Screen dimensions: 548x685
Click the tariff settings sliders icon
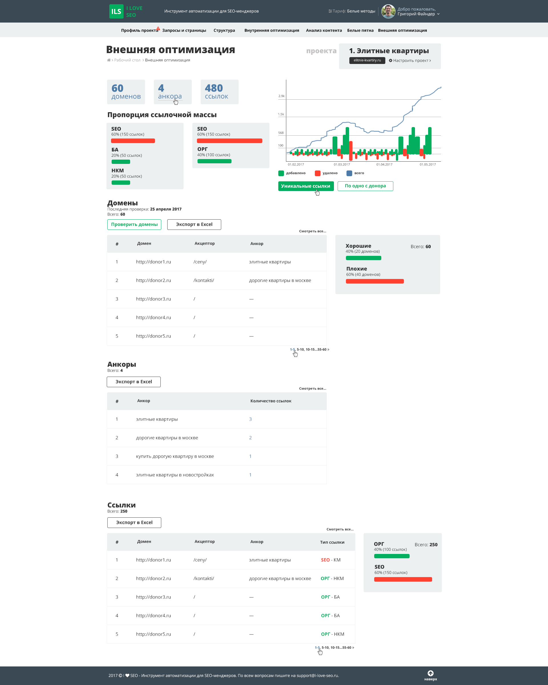tap(330, 11)
